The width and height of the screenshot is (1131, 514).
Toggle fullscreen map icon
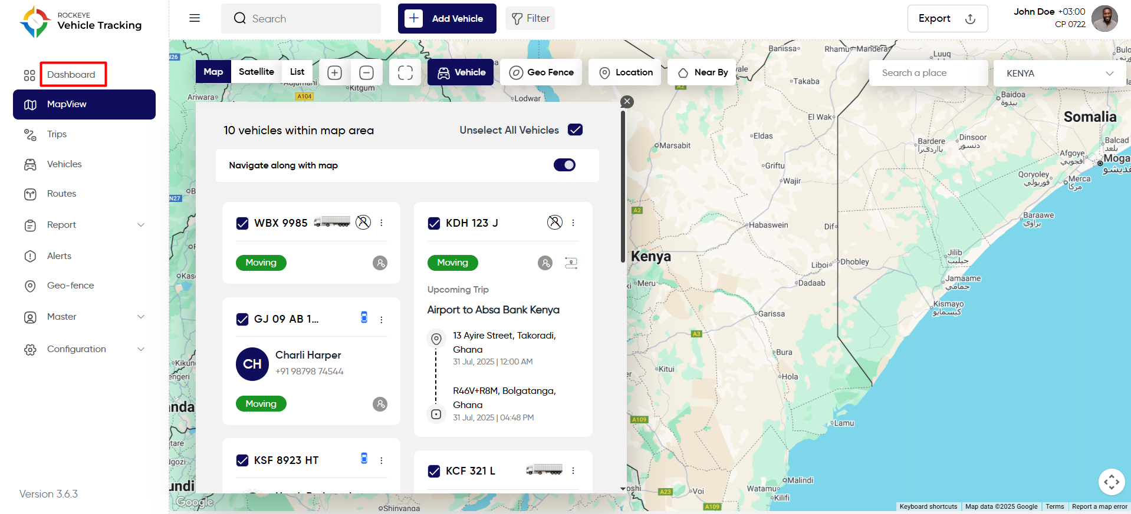tap(405, 72)
